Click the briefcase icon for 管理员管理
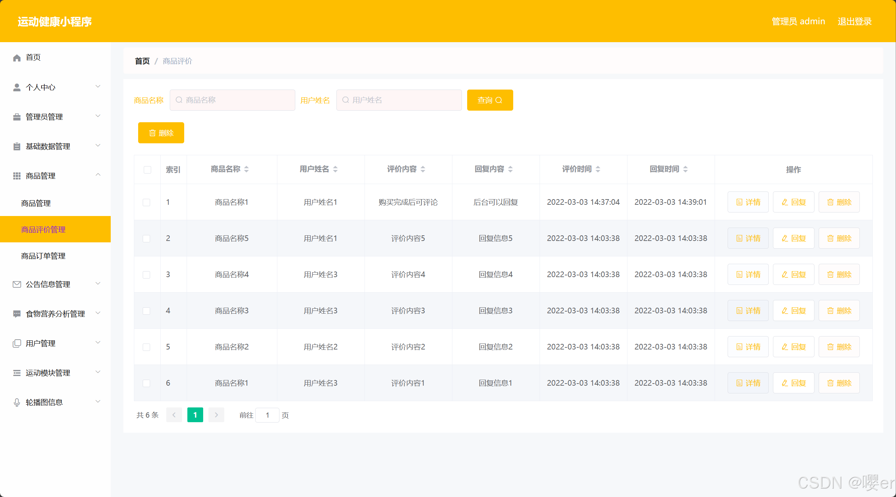896x497 pixels. pos(17,117)
